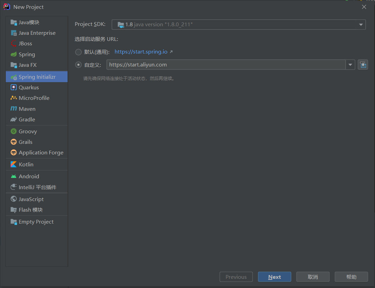Click the Quarkus icon
Viewport: 375px width, 288px height.
click(x=14, y=87)
